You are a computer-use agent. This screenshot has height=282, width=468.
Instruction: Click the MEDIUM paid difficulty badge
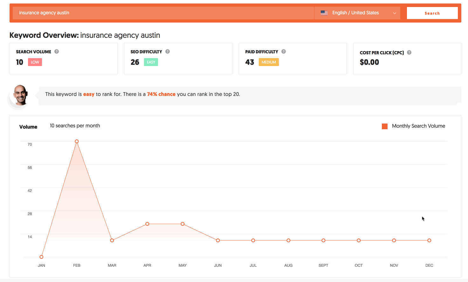pos(269,62)
